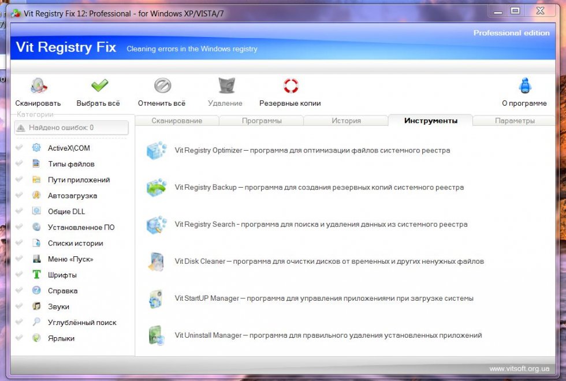This screenshot has height=381, width=566.
Task: Click the green T Шрифты icon
Action: 36,275
